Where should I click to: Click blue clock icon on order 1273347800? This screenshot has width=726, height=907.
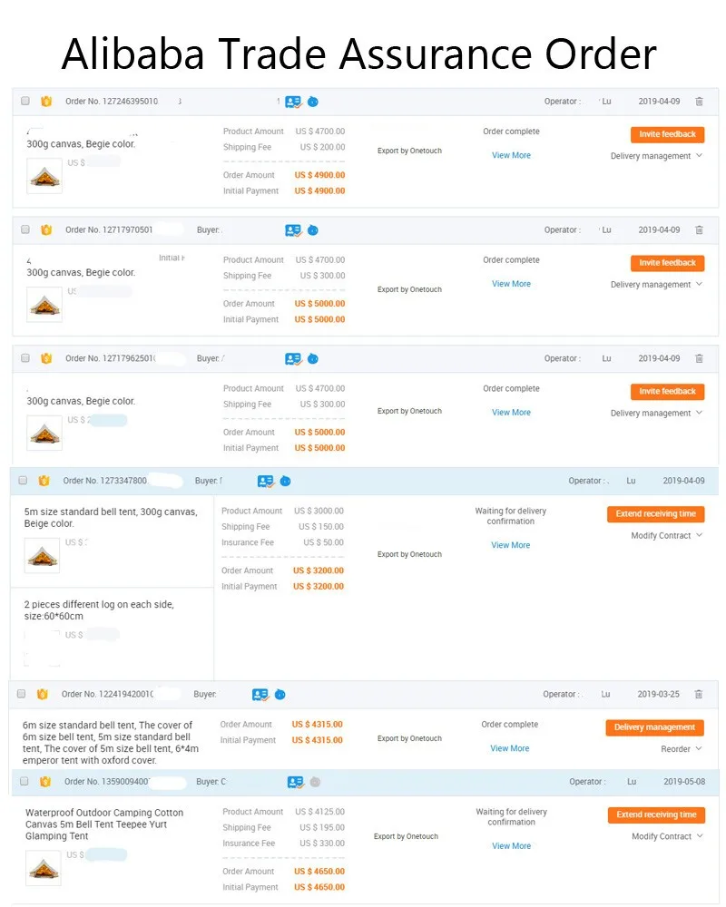(x=286, y=481)
